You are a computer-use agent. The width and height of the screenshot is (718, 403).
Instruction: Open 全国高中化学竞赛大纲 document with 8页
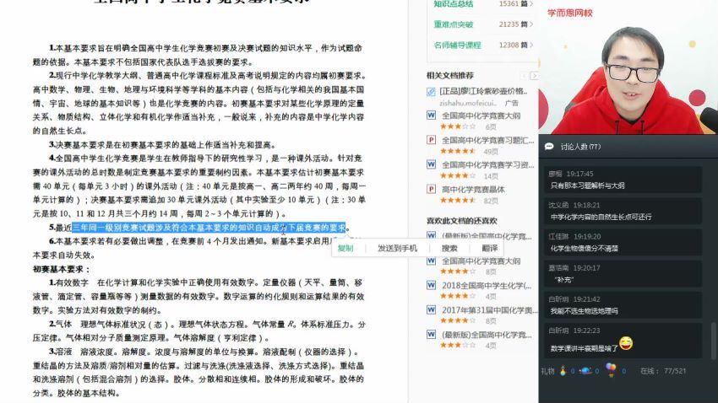(x=481, y=261)
